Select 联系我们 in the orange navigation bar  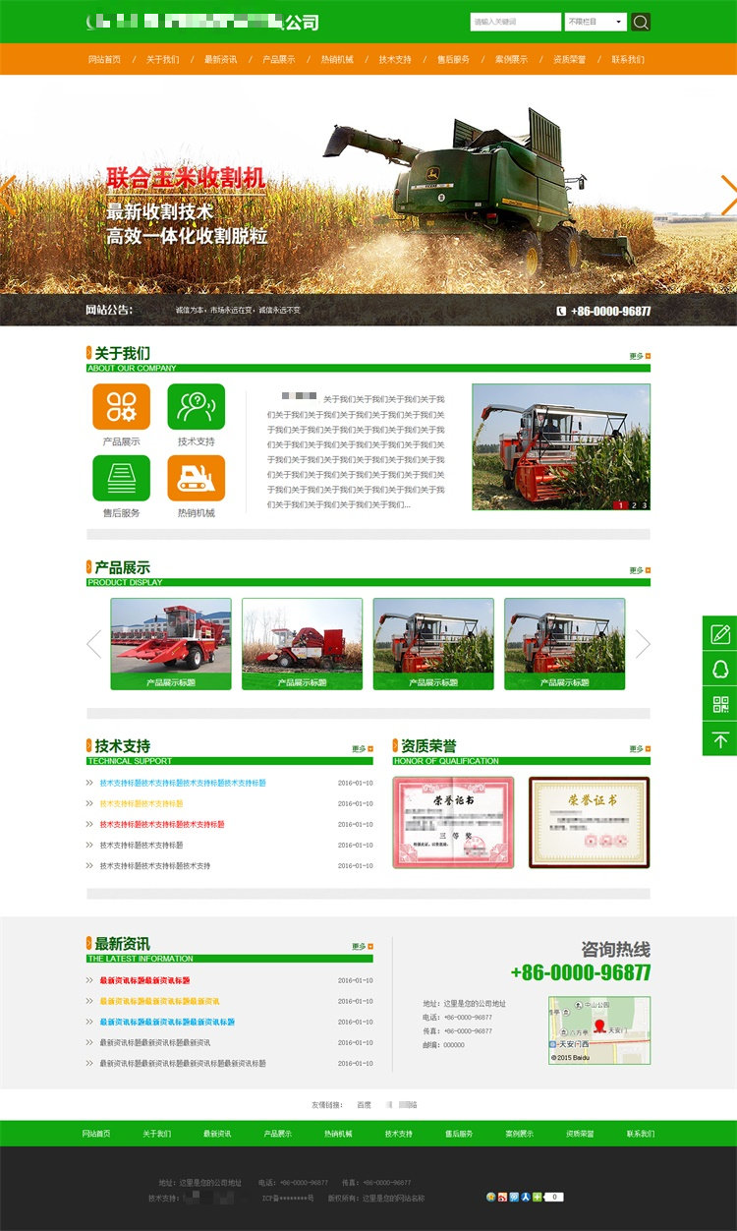pos(628,60)
